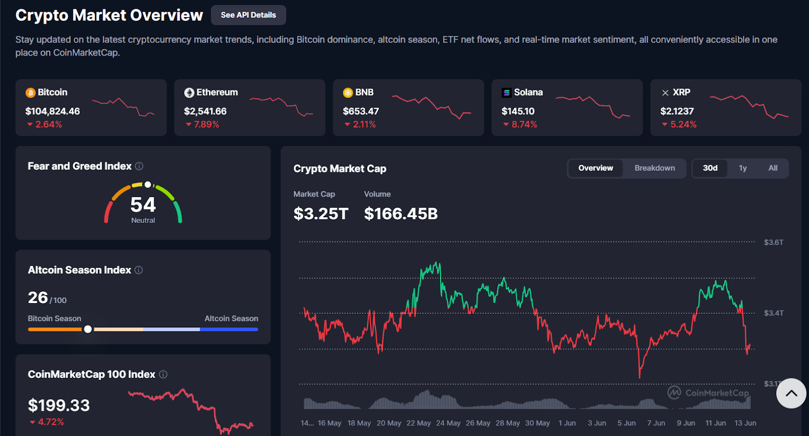Switch to the Overview tab
Viewport: 809px width, 436px height.
click(x=596, y=168)
